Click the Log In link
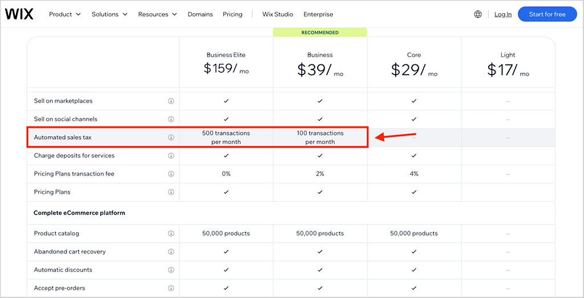The image size is (584, 298). coord(503,14)
